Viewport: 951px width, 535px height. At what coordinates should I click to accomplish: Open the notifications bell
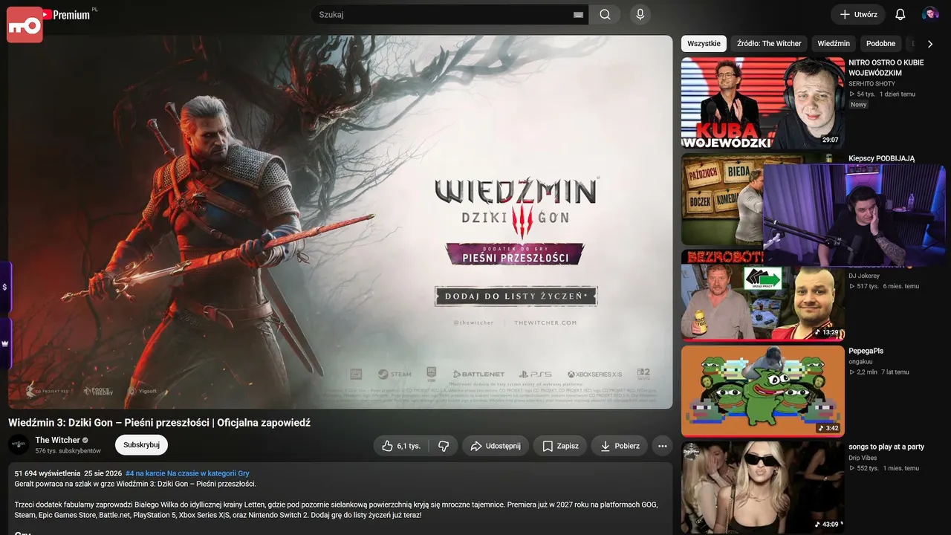click(x=900, y=15)
